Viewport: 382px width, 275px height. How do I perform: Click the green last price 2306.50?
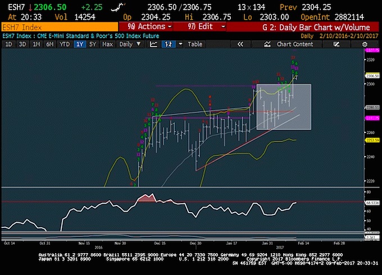tap(50, 7)
